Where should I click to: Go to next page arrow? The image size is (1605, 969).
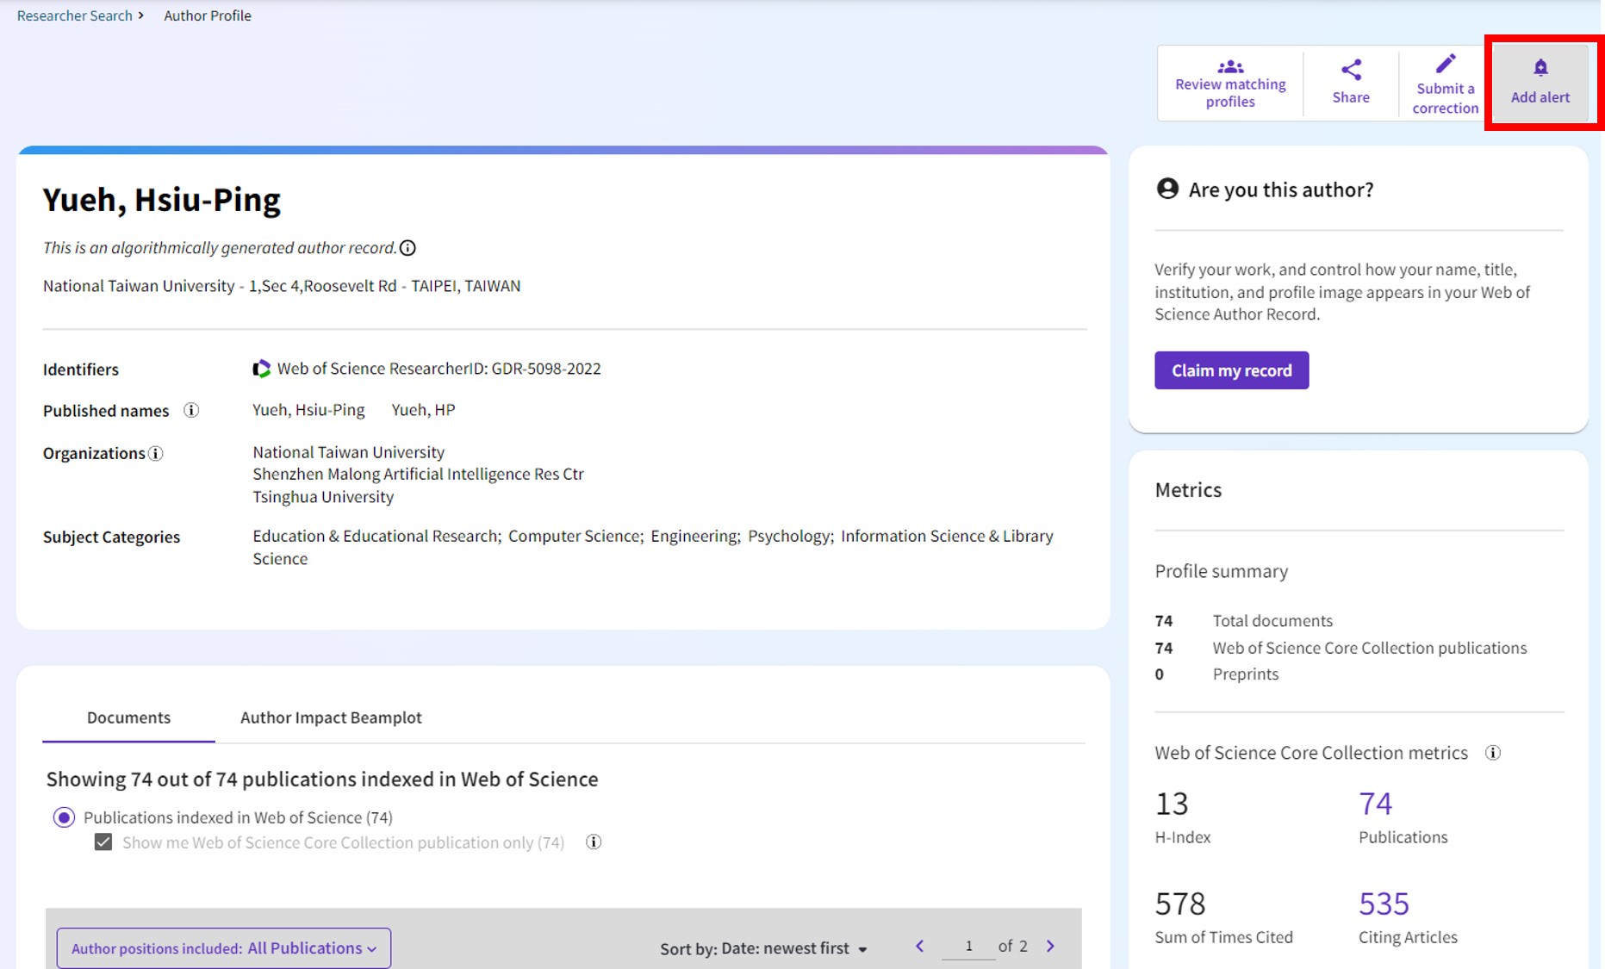coord(1050,946)
